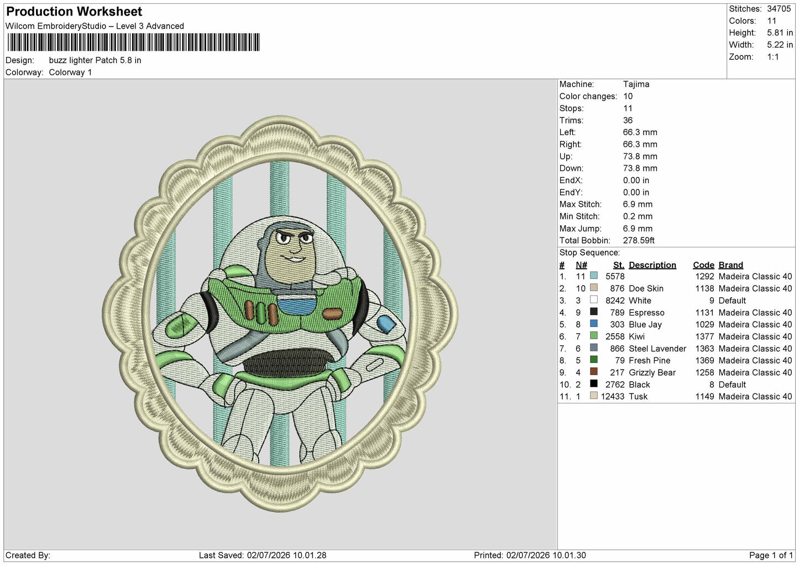This screenshot has width=799, height=565.
Task: Click stitch count 8242 for White
Action: [x=615, y=300]
